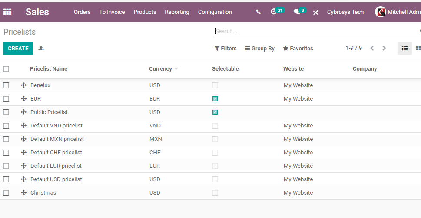This screenshot has height=218, width=421.
Task: Click the Search input field
Action: 317,31
